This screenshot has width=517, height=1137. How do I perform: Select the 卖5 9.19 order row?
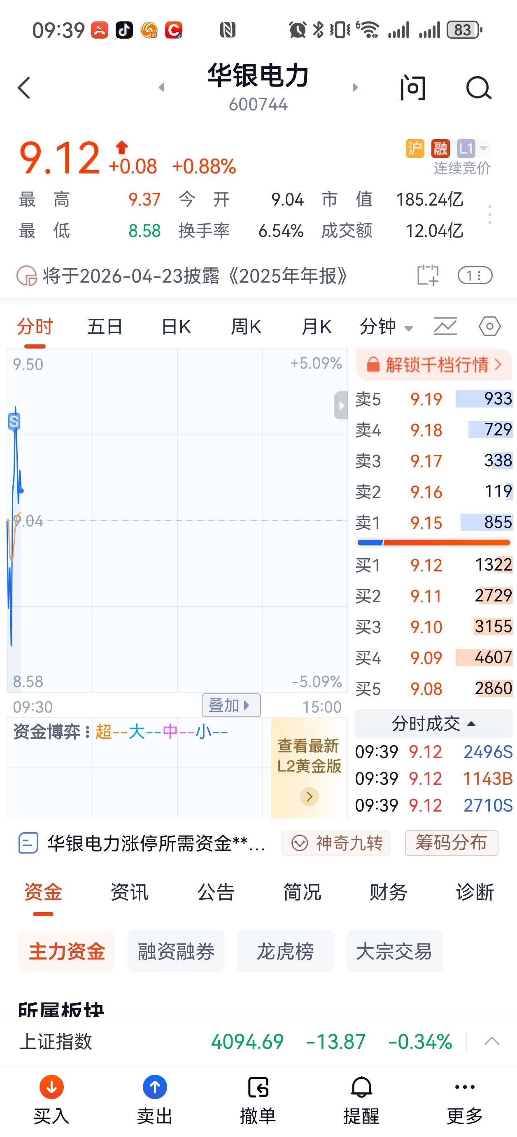coord(433,399)
